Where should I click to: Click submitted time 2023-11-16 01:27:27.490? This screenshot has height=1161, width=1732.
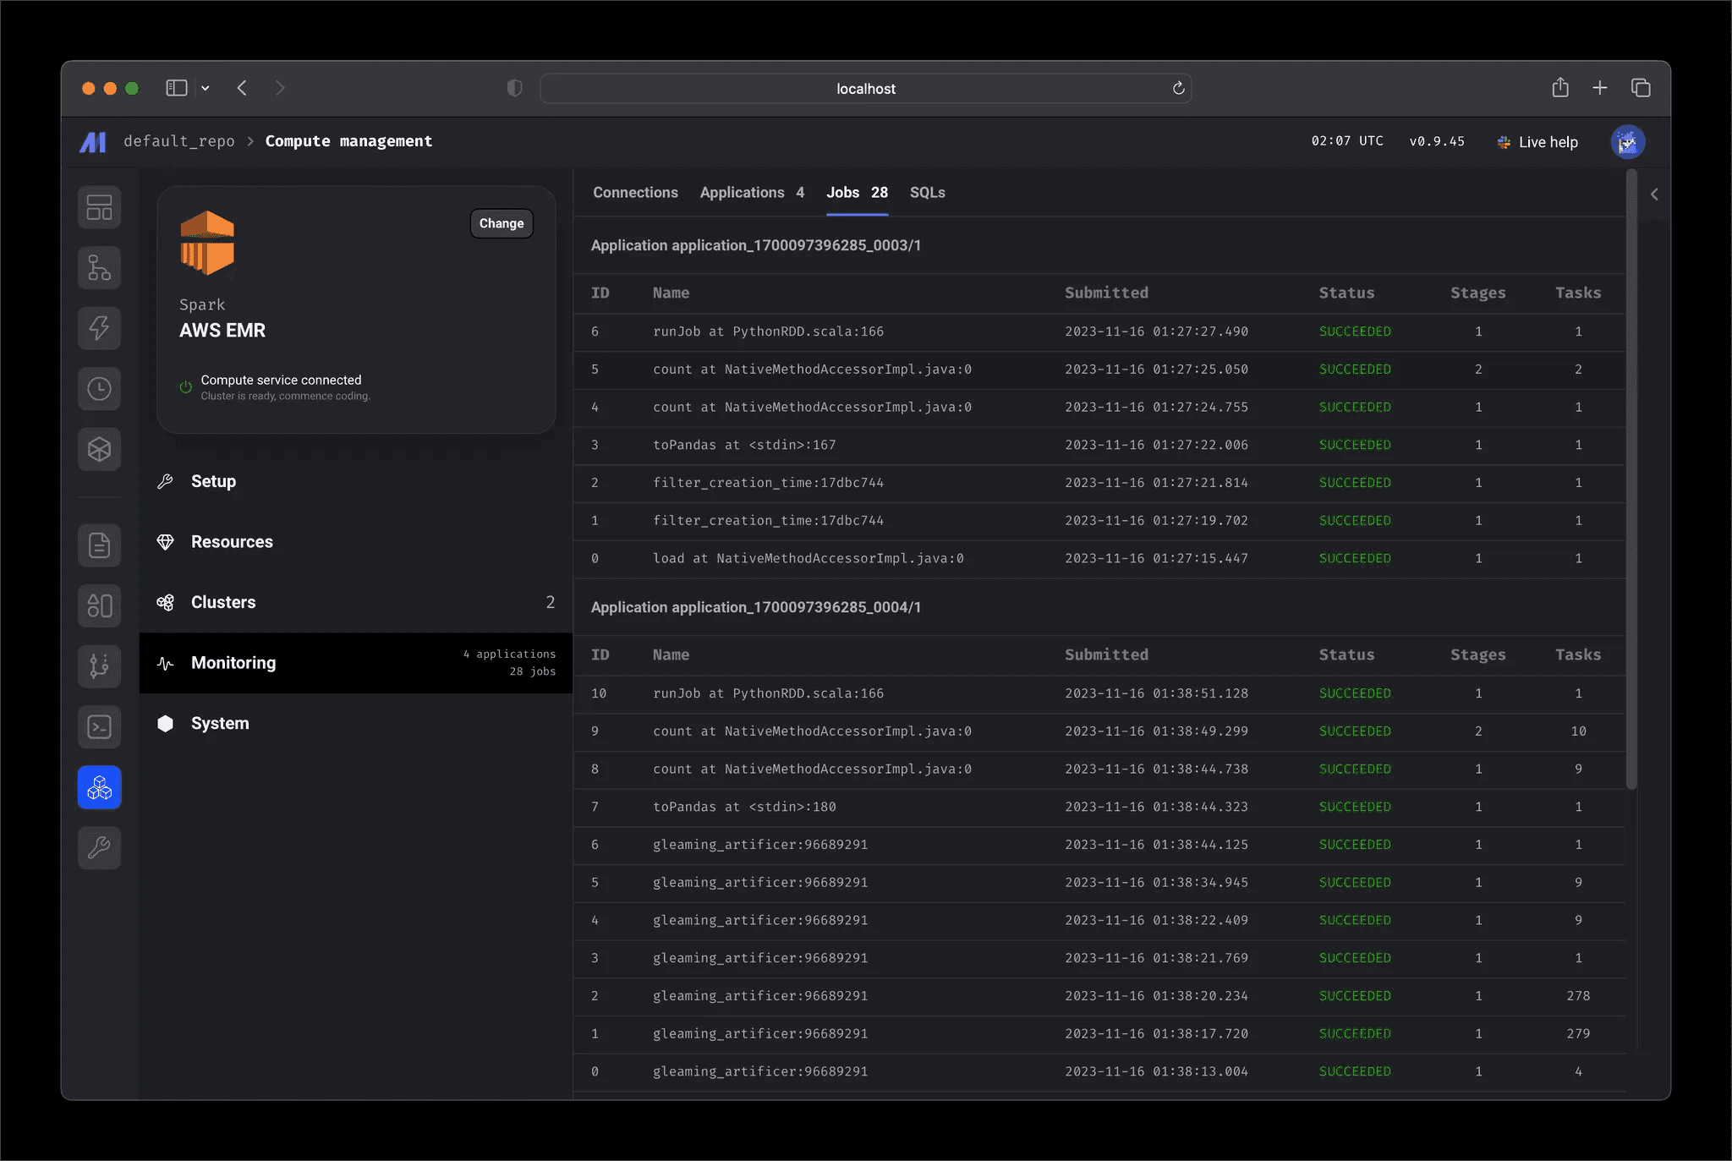pos(1156,331)
